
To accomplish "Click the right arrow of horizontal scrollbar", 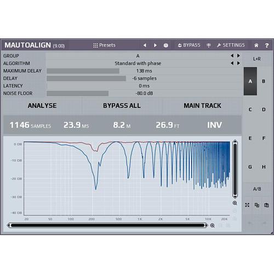I will coord(207,225).
